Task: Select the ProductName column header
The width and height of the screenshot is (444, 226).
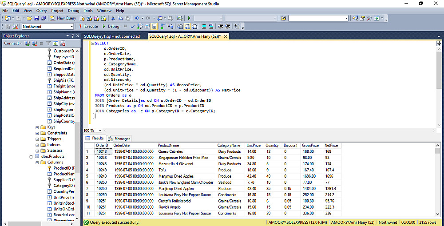Action: tap(168, 145)
